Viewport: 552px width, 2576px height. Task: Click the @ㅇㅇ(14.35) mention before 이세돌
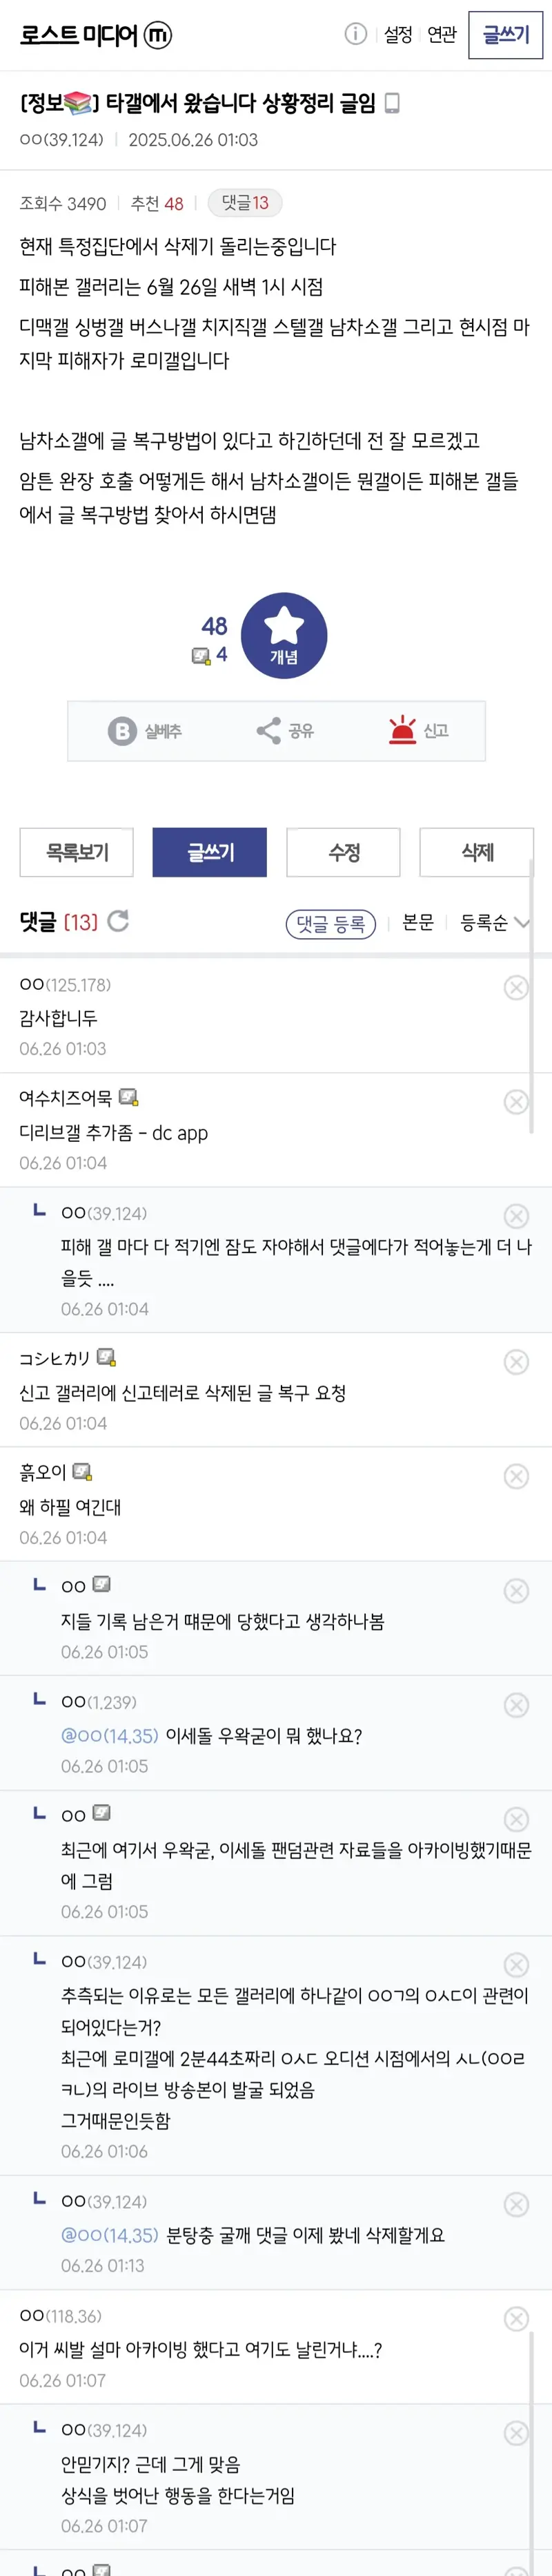pos(110,1735)
